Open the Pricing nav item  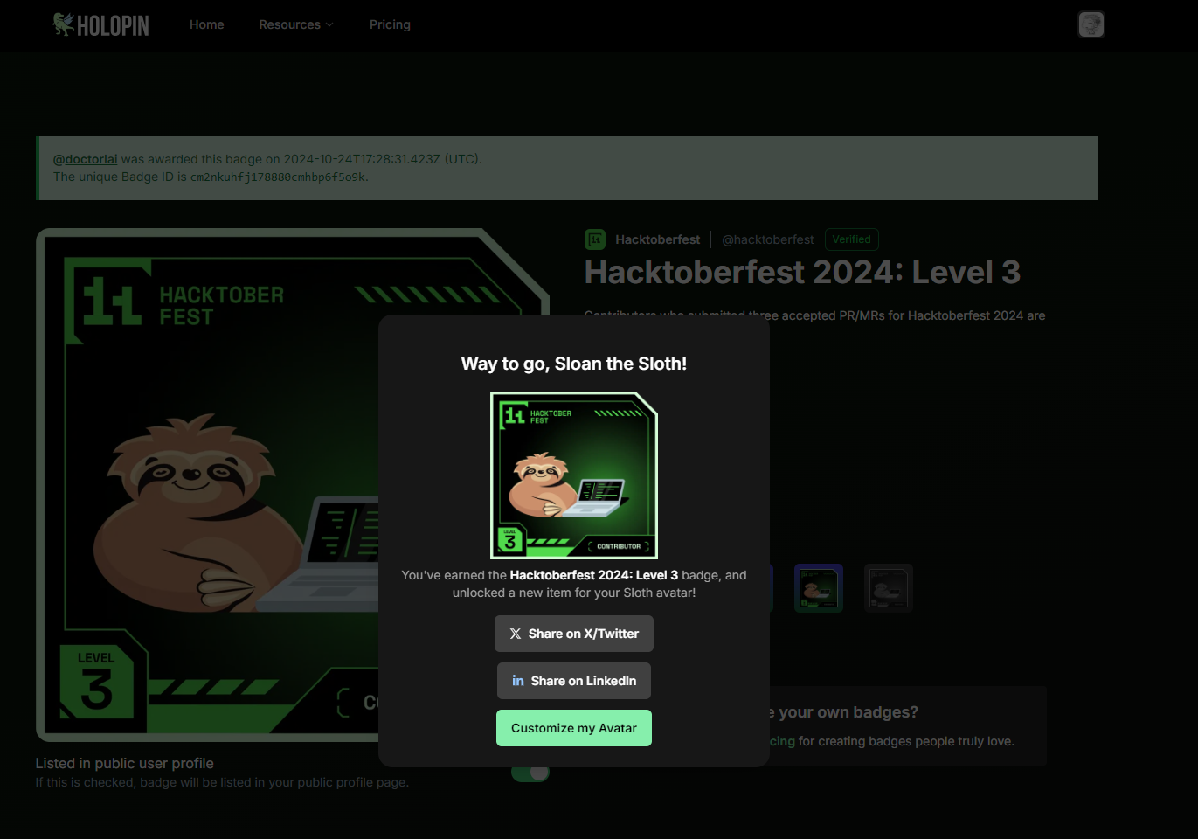click(390, 24)
